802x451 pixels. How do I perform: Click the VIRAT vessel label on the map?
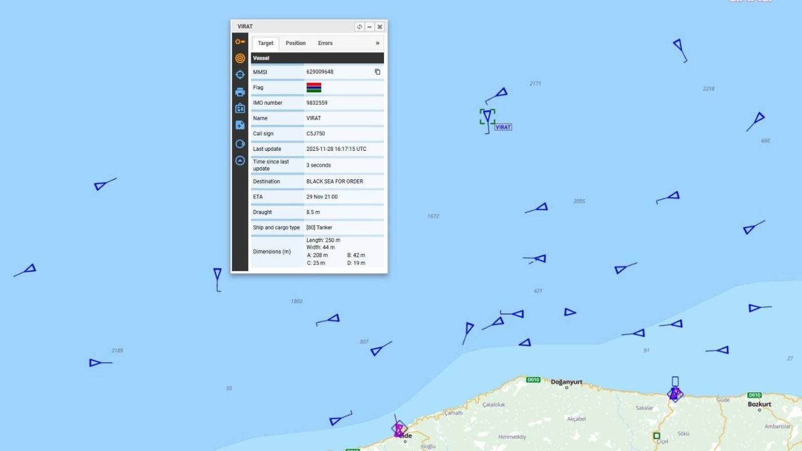(x=503, y=127)
